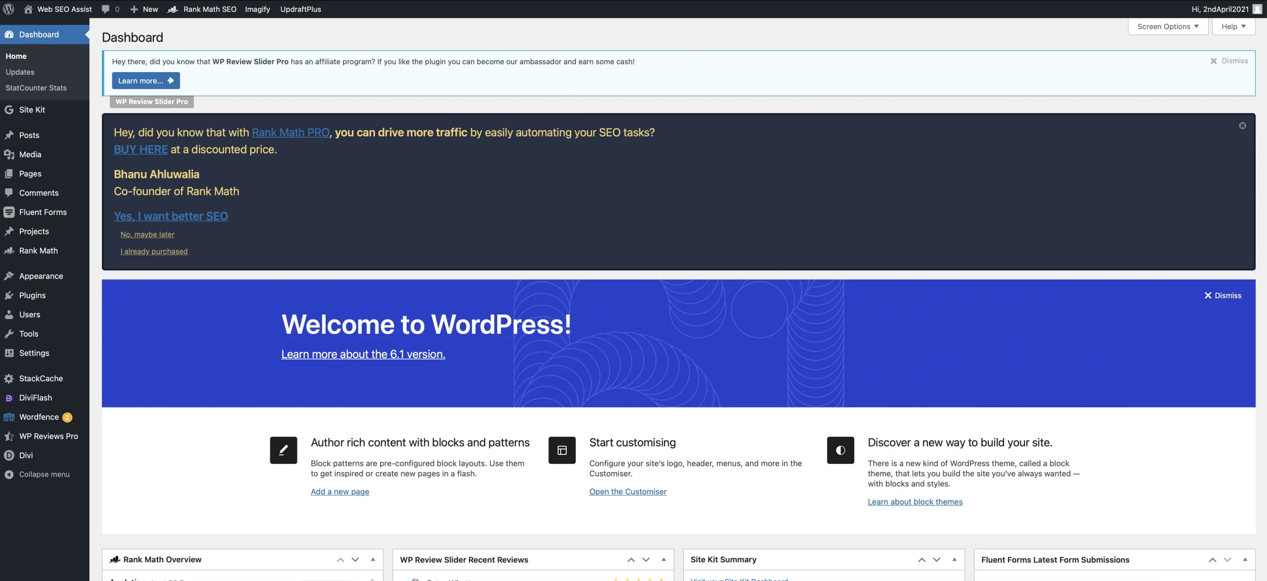This screenshot has height=581, width=1267.
Task: Open the Home submenu item
Action: (x=16, y=56)
